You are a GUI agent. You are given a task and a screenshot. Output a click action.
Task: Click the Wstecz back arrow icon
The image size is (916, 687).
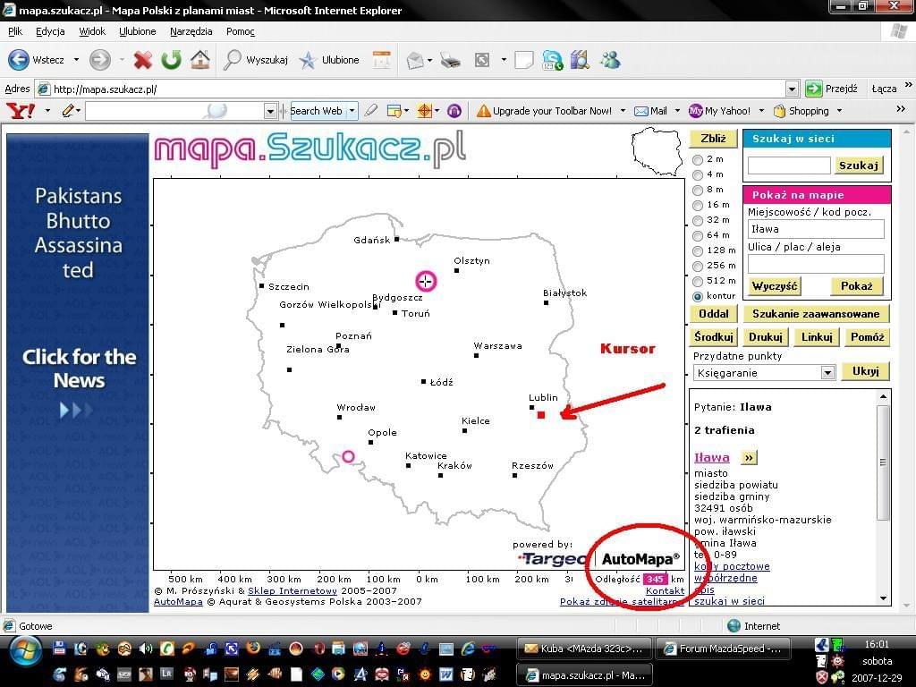[x=18, y=60]
